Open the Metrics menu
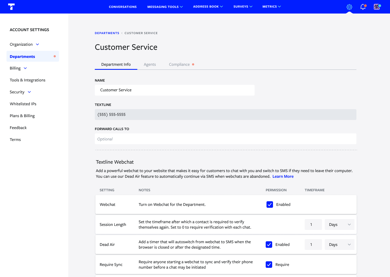Screen dimensions: 390x277 tap(272, 6)
